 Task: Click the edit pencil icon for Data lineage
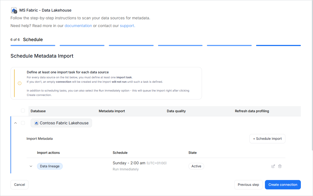pyautogui.click(x=273, y=166)
